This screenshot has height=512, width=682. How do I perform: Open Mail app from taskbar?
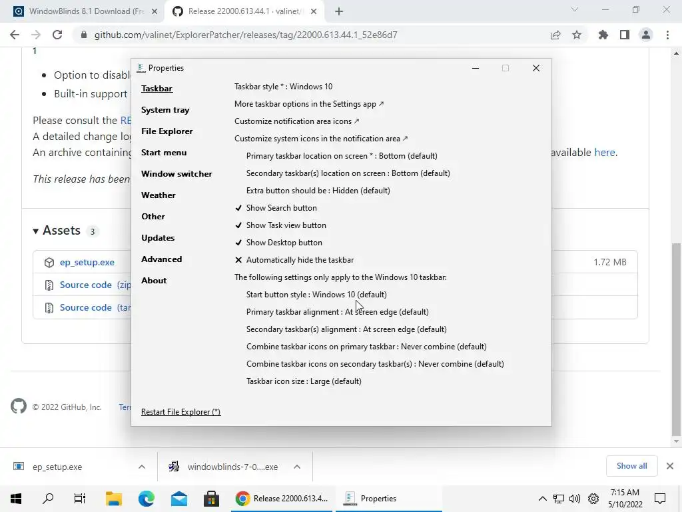[179, 499]
